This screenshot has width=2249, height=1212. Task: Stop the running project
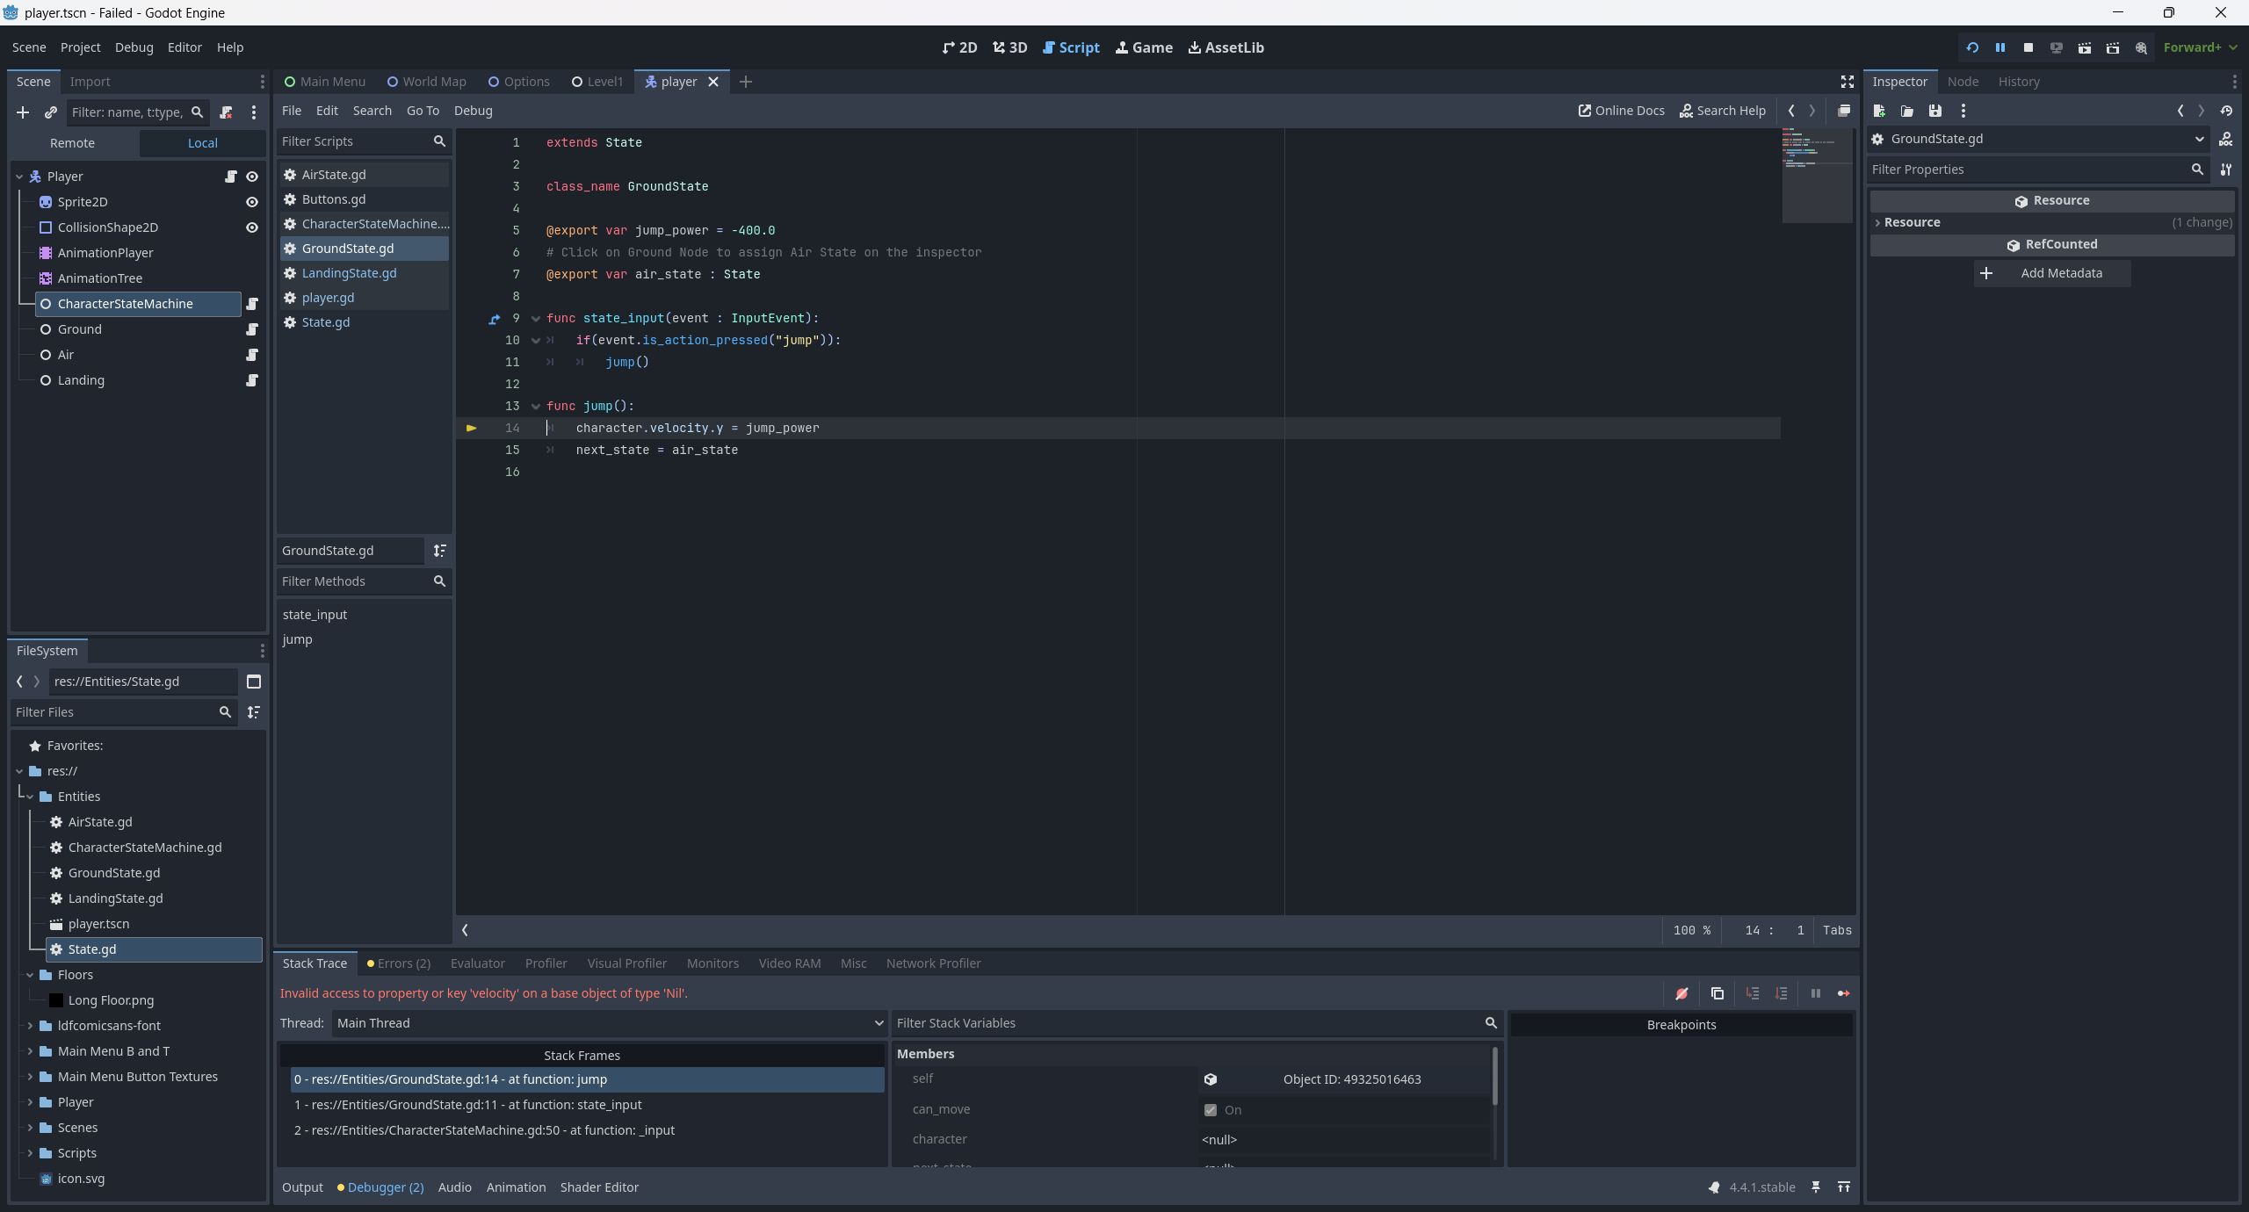[x=2028, y=47]
